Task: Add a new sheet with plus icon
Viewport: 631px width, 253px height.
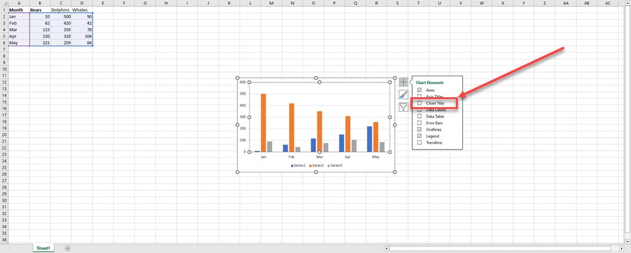Action: pyautogui.click(x=68, y=249)
